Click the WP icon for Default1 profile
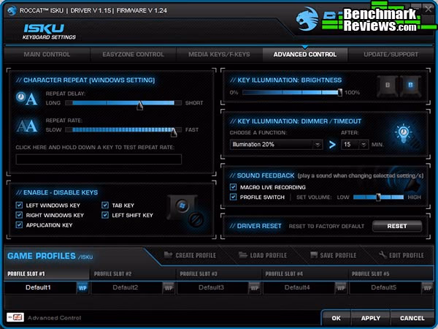This screenshot has width=438, height=329. point(82,288)
